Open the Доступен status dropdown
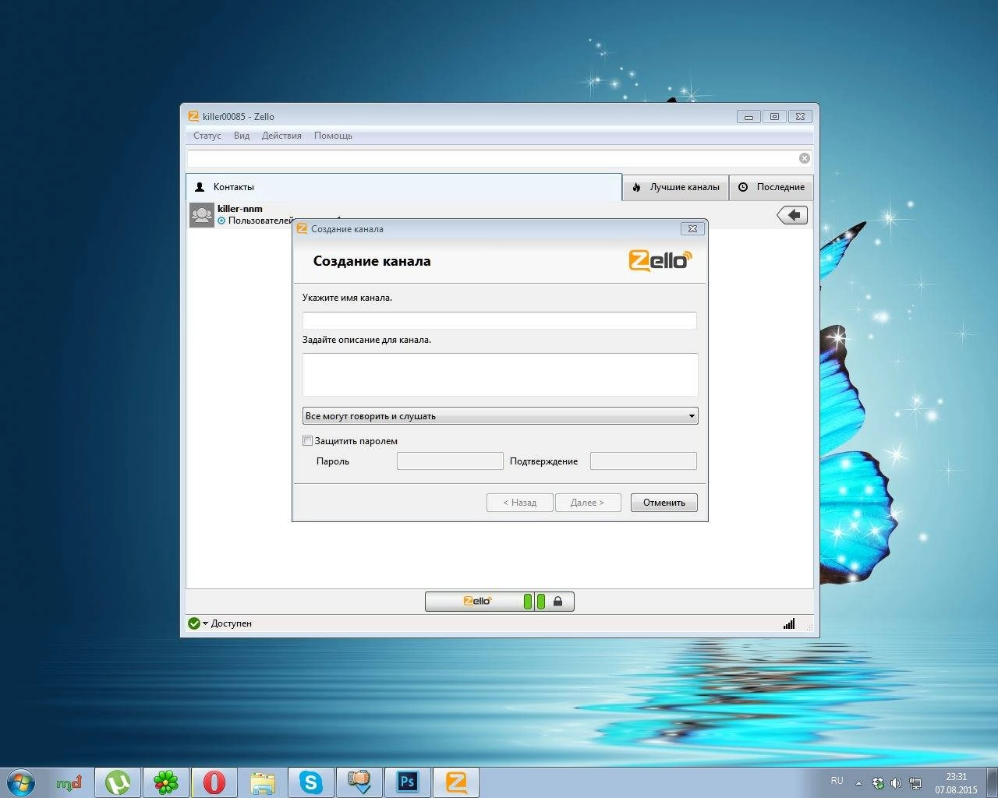 point(206,623)
